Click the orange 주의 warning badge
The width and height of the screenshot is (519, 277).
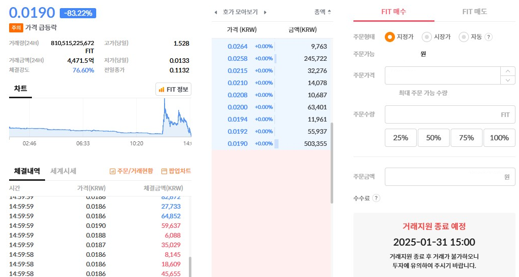click(x=16, y=27)
